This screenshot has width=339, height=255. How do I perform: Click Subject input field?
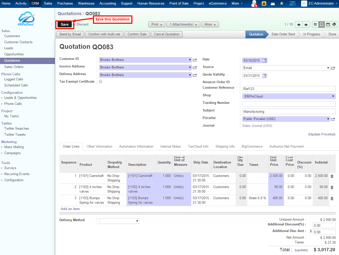pos(289,111)
